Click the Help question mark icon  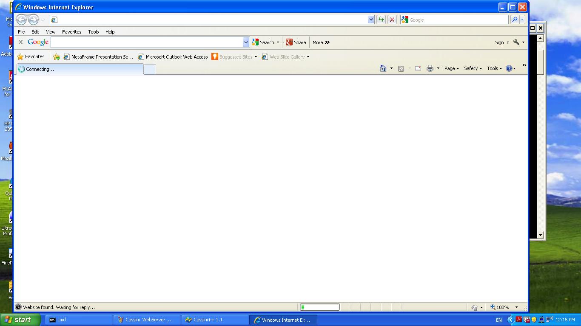coord(509,68)
